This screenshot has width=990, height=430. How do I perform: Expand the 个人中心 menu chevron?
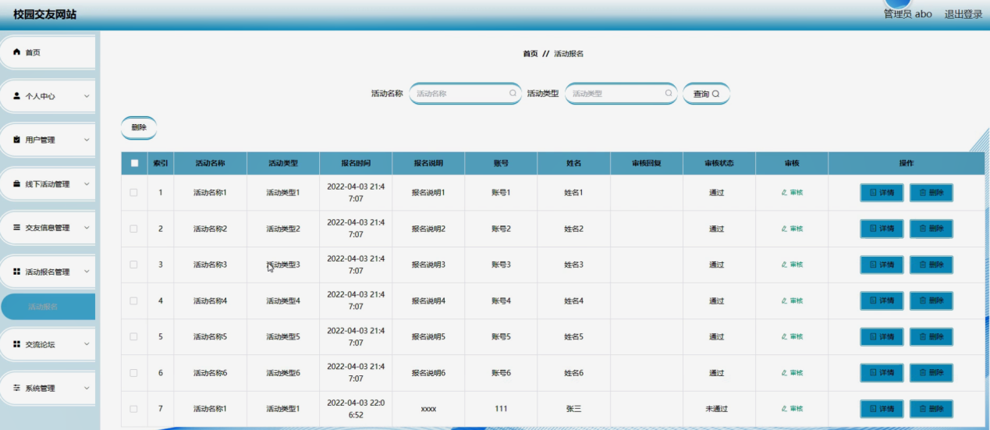87,96
